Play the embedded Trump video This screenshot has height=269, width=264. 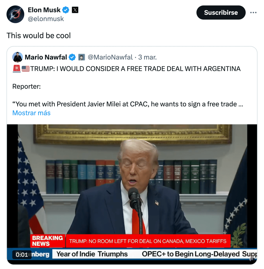click(x=132, y=194)
